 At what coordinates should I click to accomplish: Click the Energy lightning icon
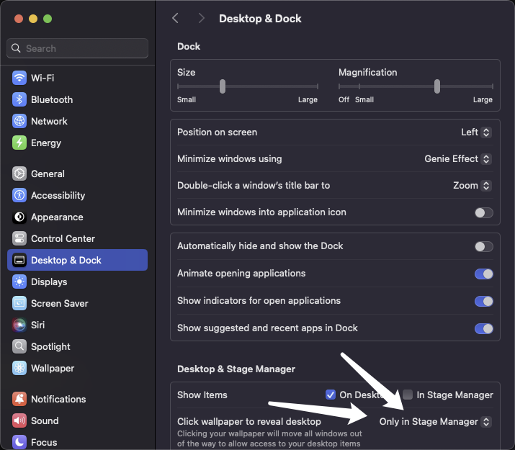click(19, 143)
